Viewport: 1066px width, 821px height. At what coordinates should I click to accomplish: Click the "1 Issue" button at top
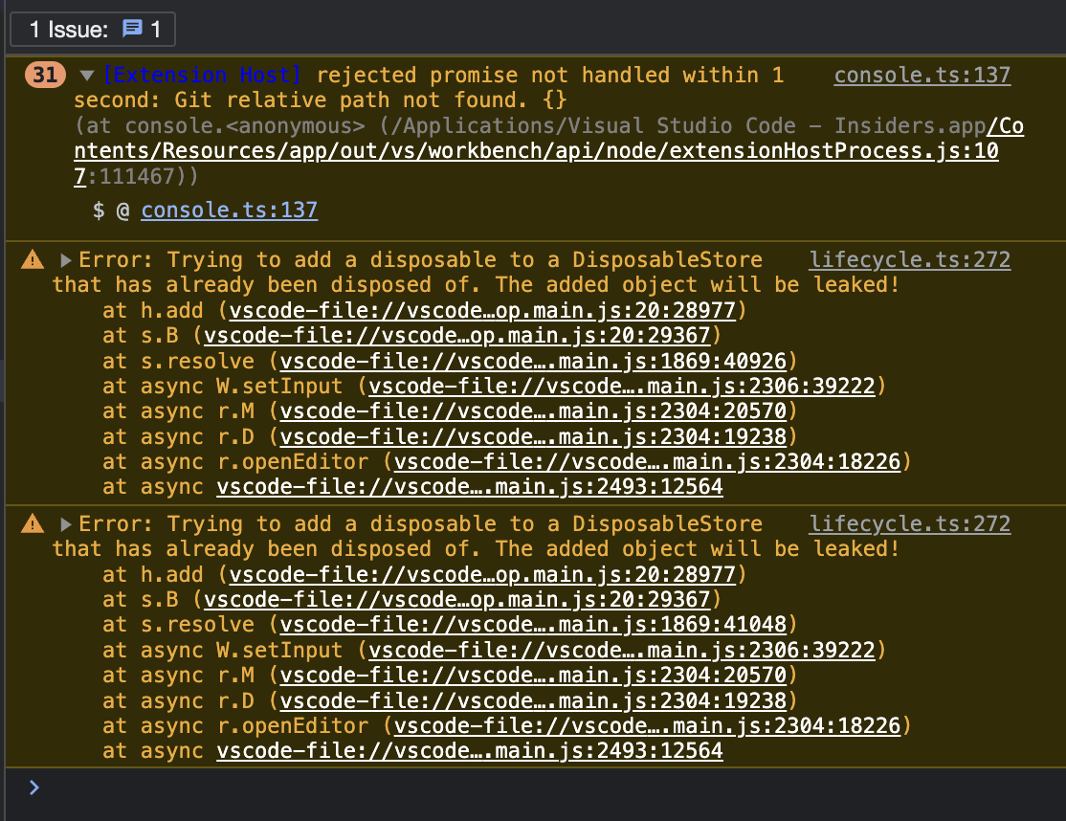point(92,29)
